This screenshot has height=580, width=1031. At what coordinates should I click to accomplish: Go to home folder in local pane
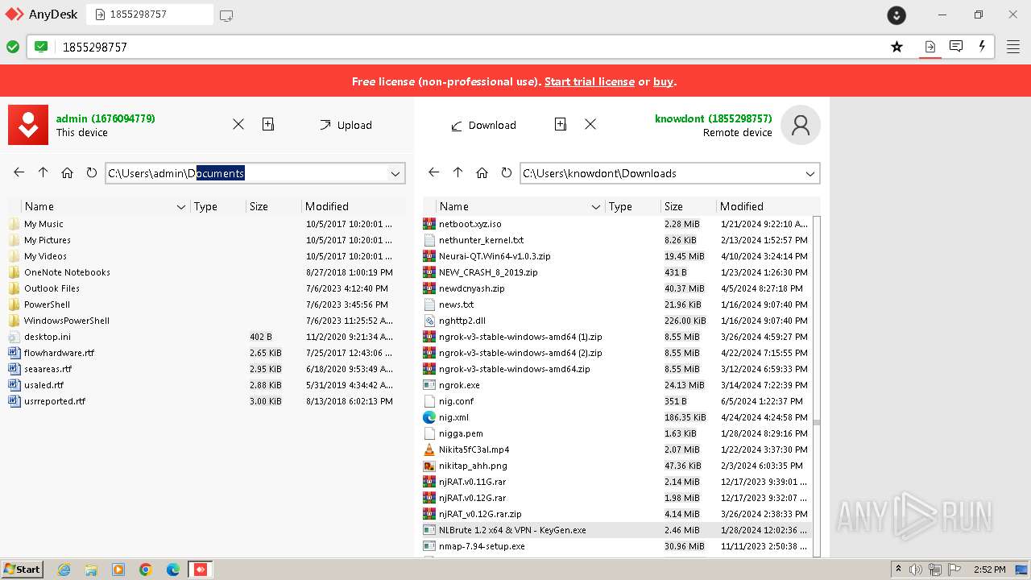[67, 172]
